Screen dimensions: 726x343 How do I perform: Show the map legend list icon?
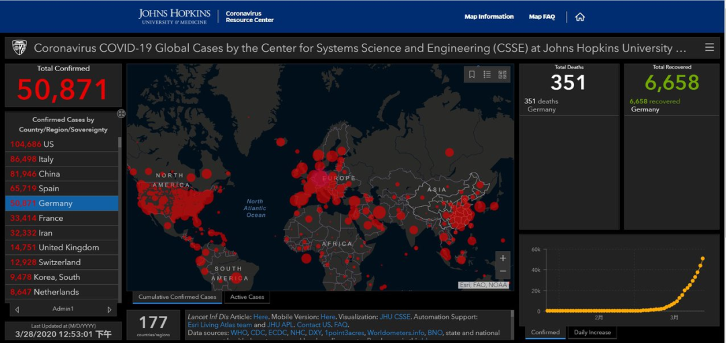click(487, 75)
